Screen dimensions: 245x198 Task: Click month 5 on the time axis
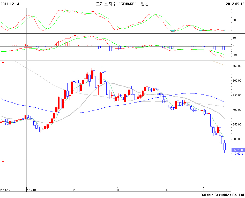point(204,190)
